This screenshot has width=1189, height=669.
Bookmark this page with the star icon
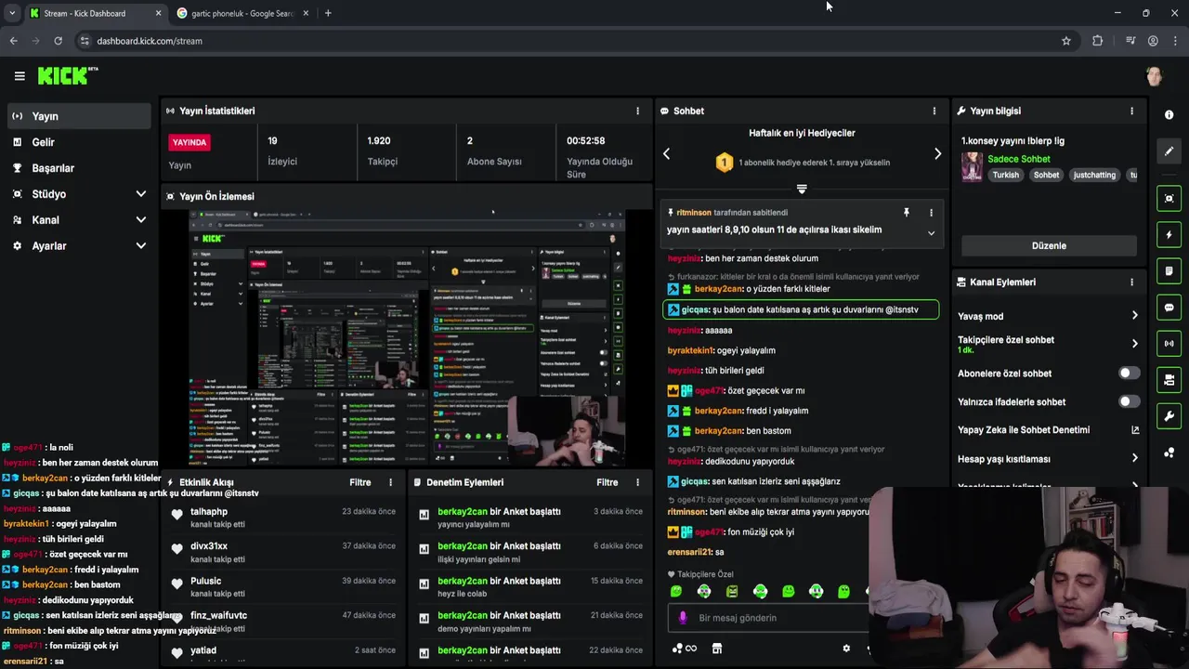[1066, 41]
